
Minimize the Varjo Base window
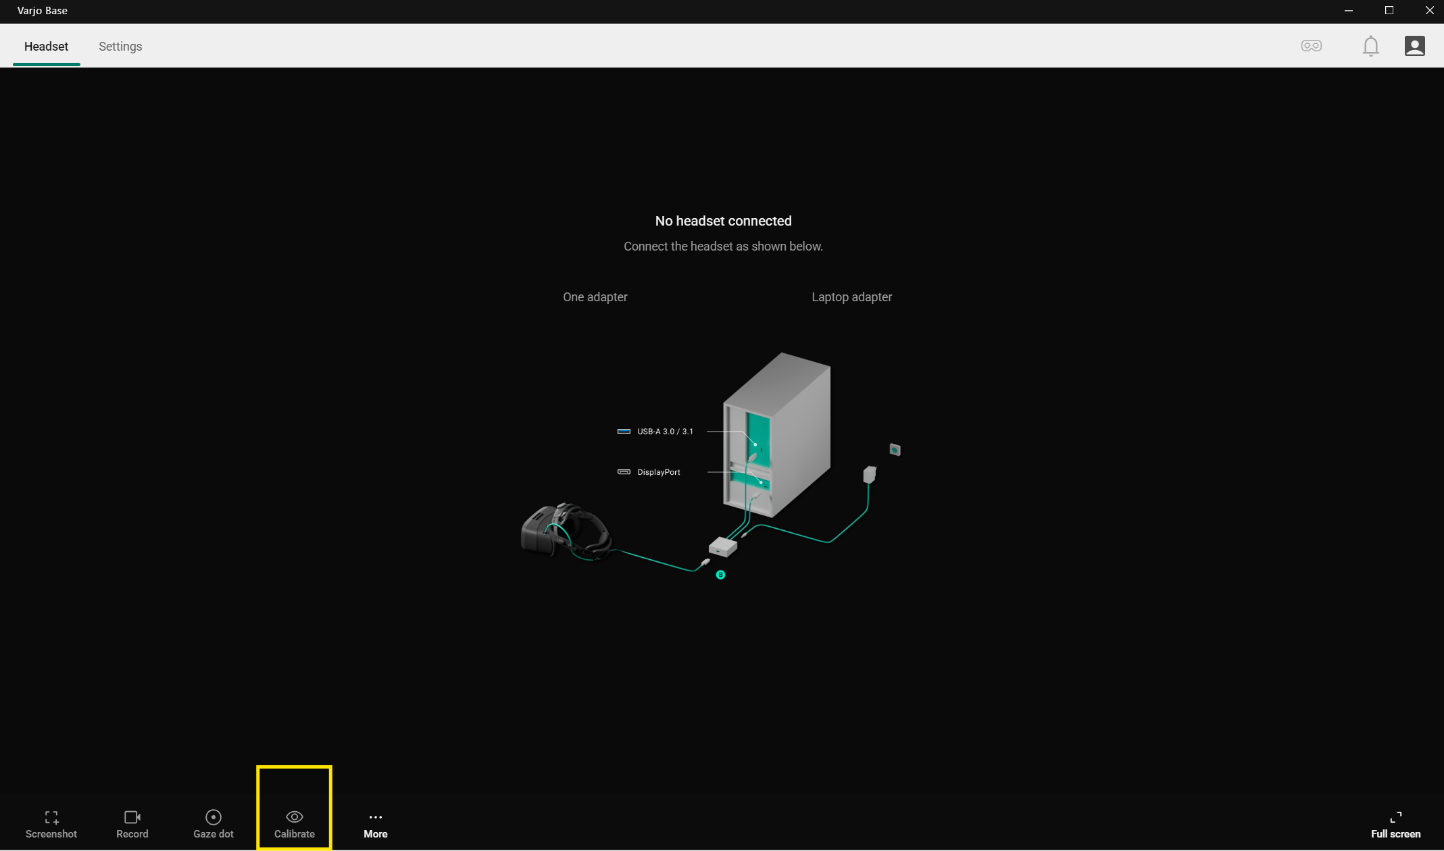point(1349,11)
